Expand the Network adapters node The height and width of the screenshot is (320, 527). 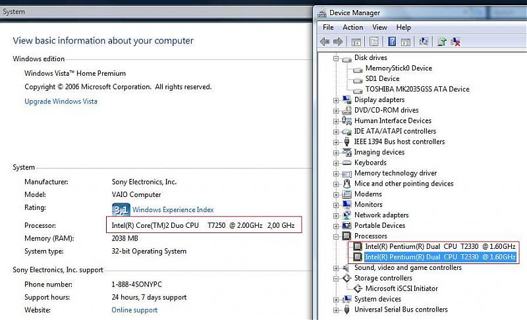point(337,215)
